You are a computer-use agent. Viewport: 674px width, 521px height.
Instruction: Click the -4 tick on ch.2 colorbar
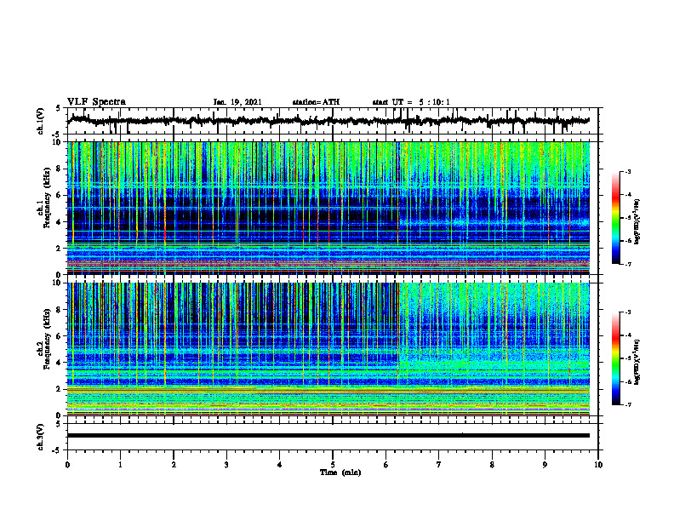pos(627,335)
